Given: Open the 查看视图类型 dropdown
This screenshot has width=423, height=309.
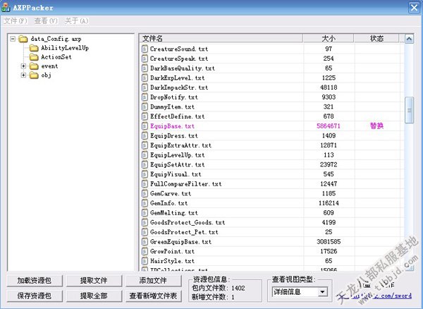Looking at the screenshot, I should [323, 291].
